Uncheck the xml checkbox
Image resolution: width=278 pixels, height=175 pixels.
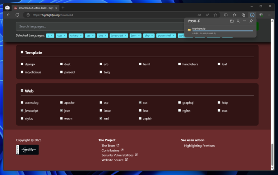(101, 118)
